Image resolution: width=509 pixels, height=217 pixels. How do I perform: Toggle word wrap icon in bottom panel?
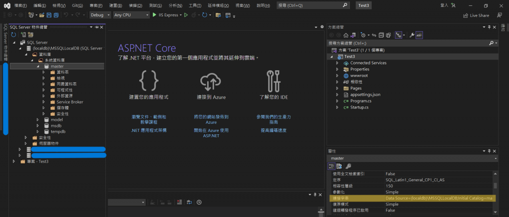coord(189,202)
